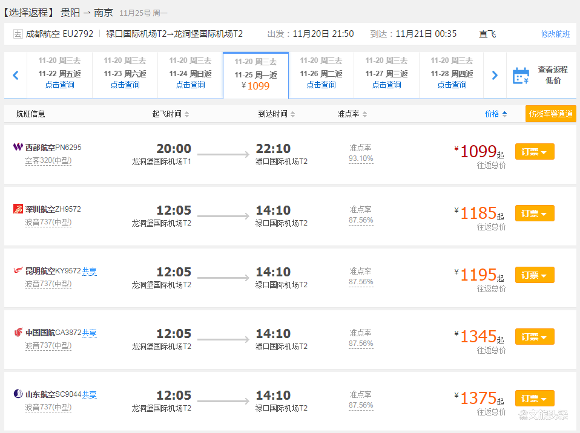Select the 11-28 Thursday return date tab
Viewport: 580px width, 433px height.
point(452,76)
